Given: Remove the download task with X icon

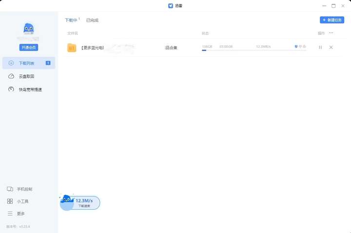Looking at the screenshot, I should click(331, 47).
